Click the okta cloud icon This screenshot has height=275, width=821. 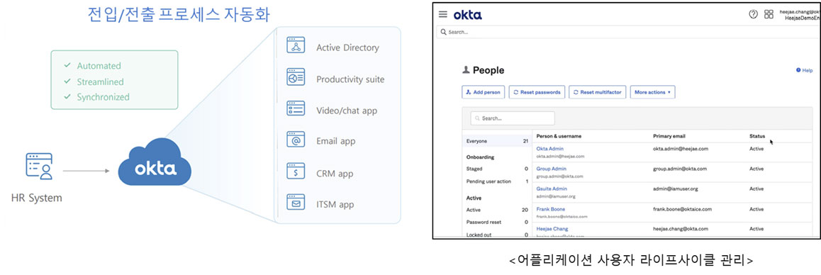point(155,162)
